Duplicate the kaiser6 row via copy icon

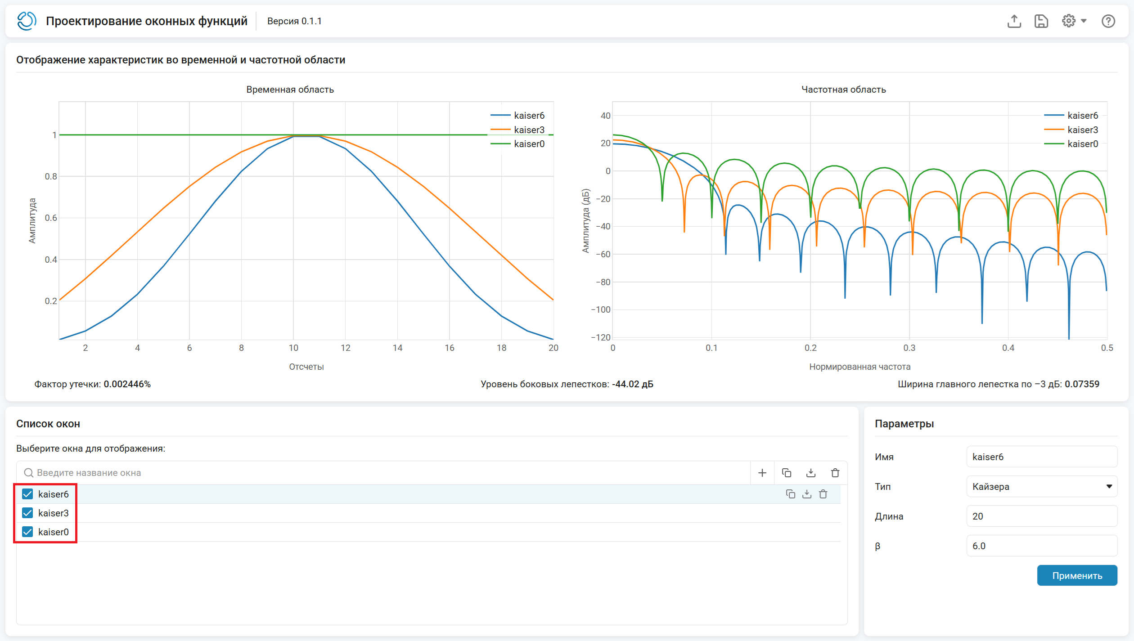tap(791, 494)
